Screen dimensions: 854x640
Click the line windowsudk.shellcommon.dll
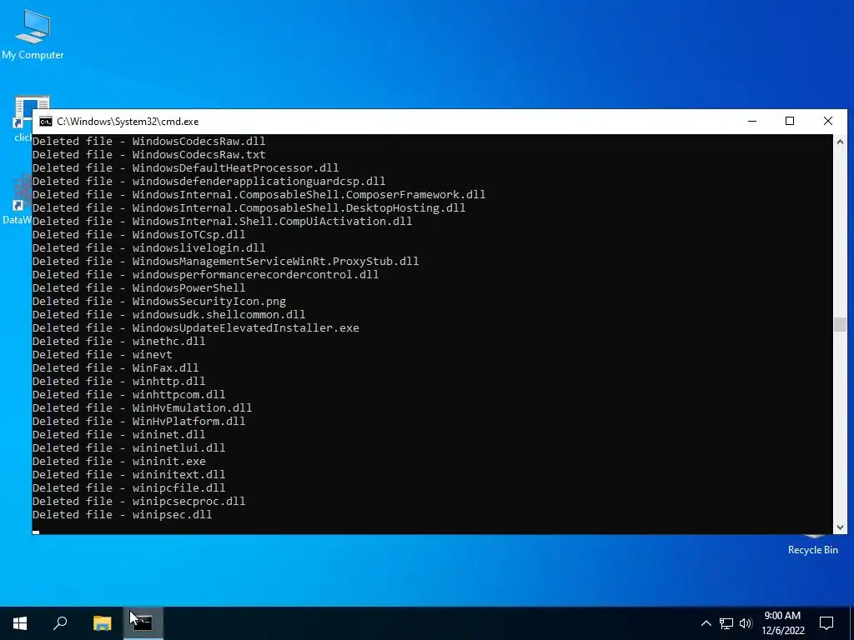(168, 314)
